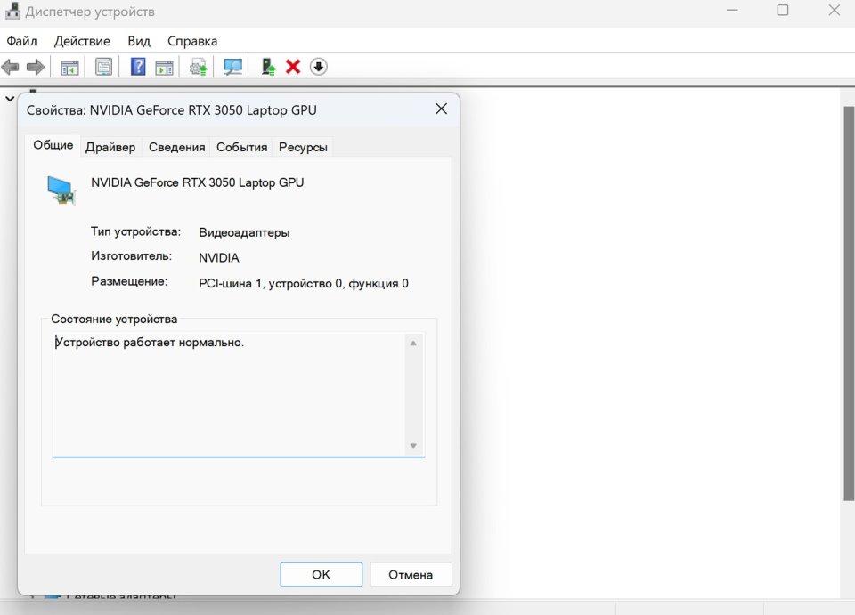
Task: Click the Forward arrow toolbar icon
Action: click(x=36, y=67)
